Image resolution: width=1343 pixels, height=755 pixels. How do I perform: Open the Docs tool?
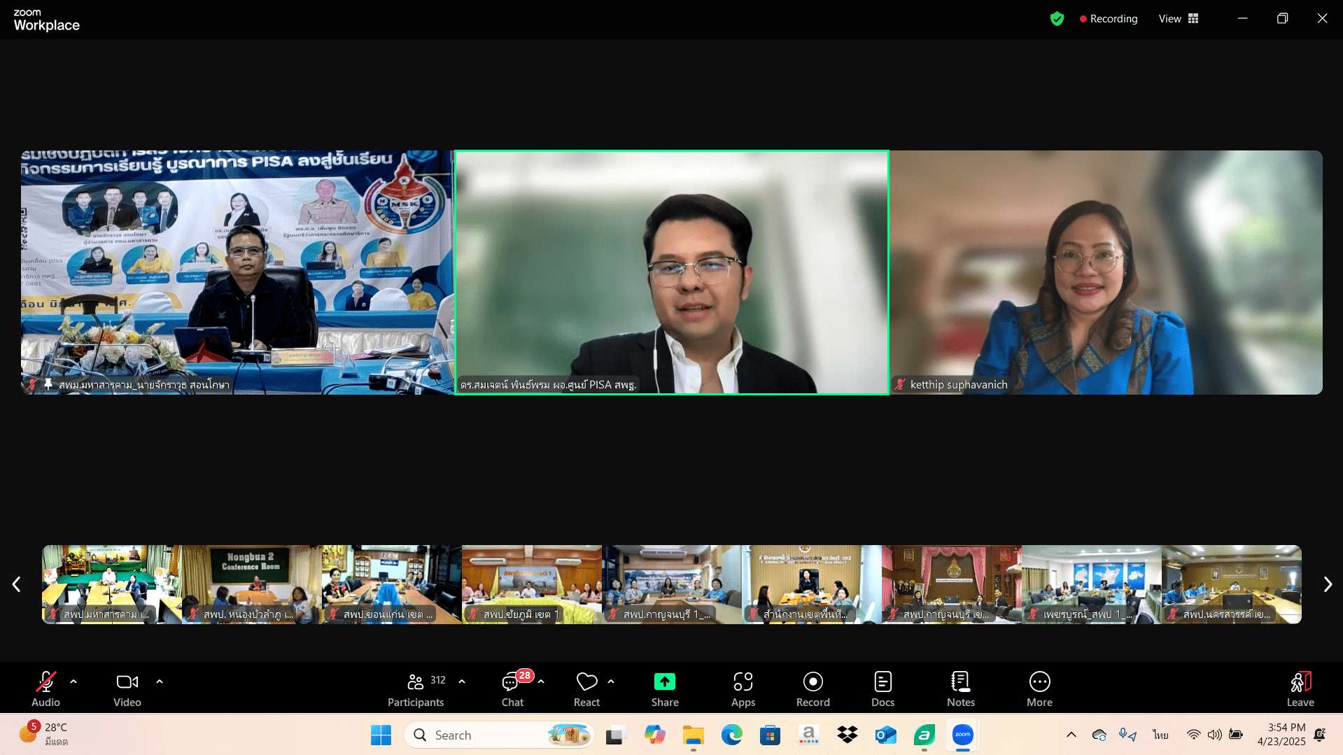883,689
